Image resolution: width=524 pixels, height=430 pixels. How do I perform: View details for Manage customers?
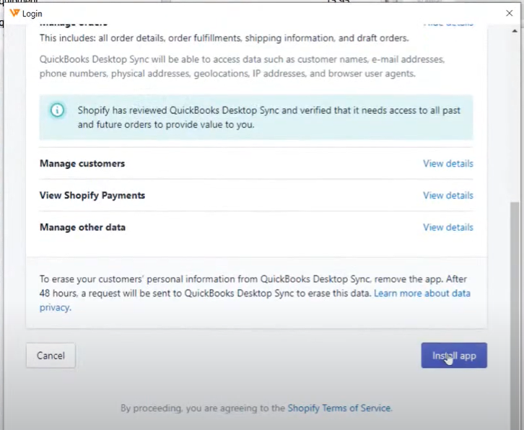point(447,163)
